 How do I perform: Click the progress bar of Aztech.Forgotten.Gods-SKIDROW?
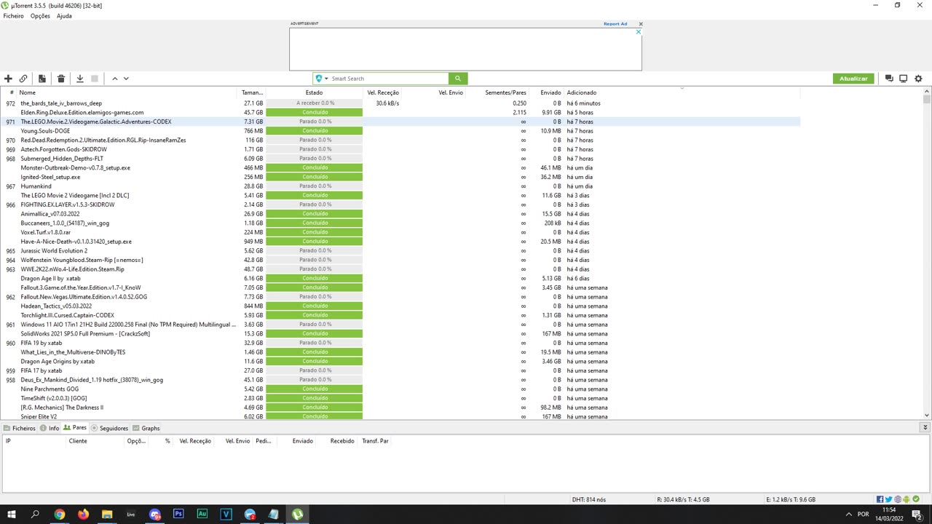pyautogui.click(x=315, y=149)
